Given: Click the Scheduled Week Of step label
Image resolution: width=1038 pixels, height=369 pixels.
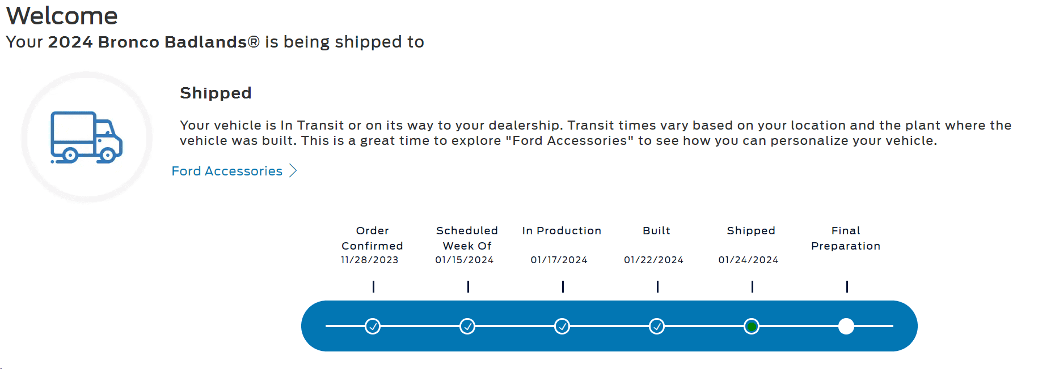Looking at the screenshot, I should coord(467,238).
